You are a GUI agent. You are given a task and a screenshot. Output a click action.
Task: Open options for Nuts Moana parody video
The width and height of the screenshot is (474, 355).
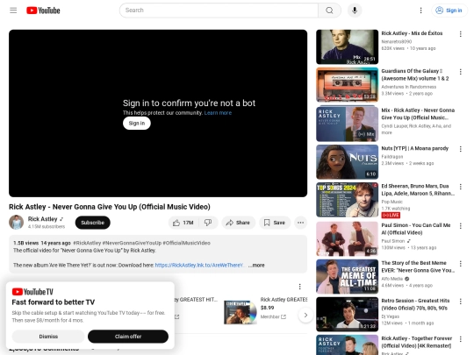(461, 149)
